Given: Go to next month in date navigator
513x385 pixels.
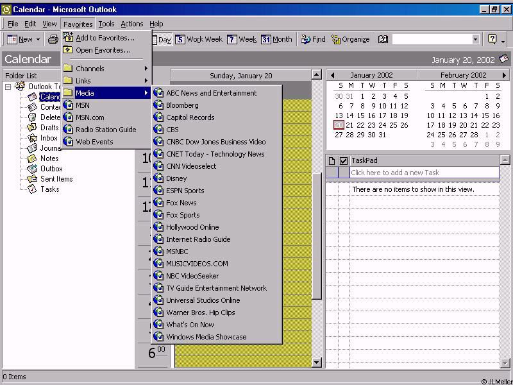Looking at the screenshot, I should coord(505,75).
